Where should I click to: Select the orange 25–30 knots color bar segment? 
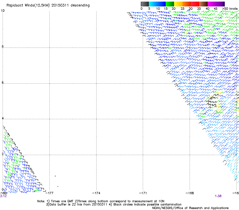187,4
